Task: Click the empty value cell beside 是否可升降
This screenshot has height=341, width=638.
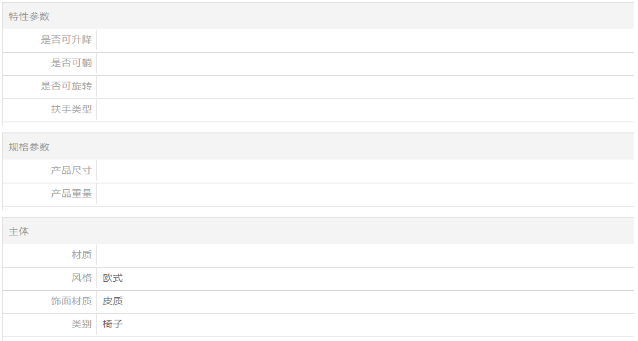Action: [366, 41]
